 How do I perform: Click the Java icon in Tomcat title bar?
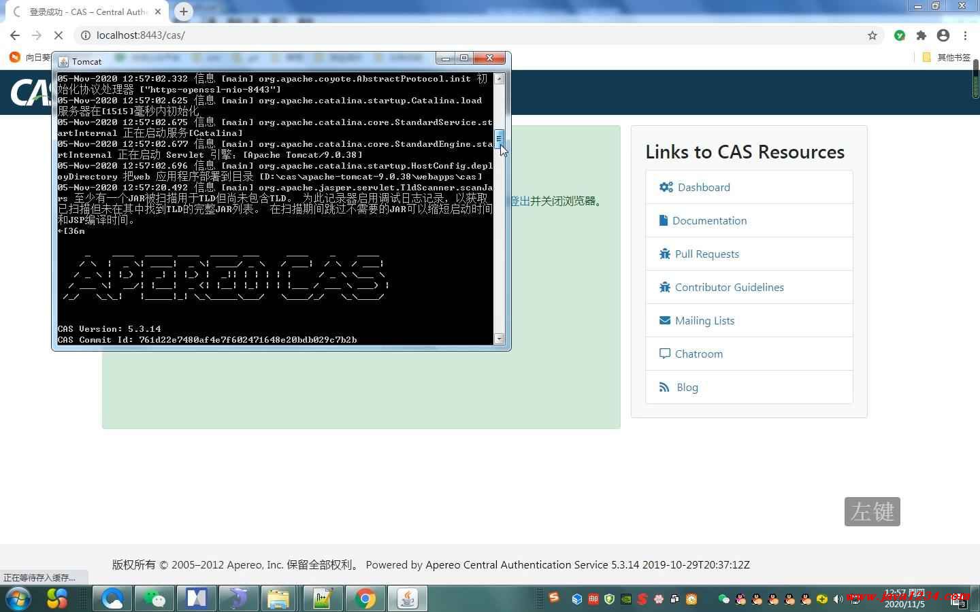pyautogui.click(x=63, y=61)
